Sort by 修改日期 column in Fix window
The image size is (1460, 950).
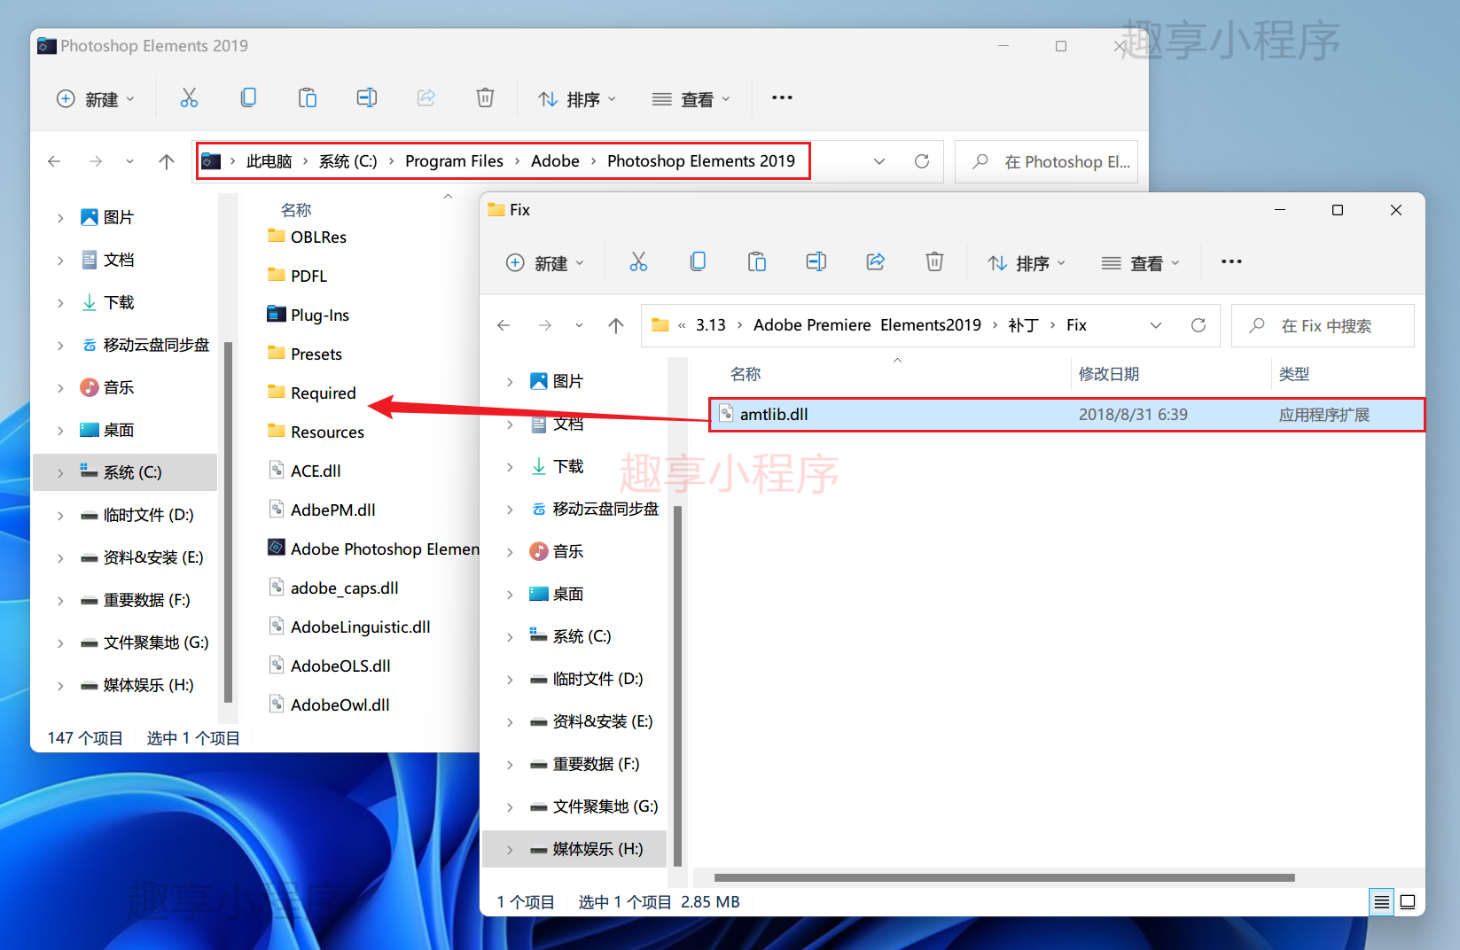(1108, 374)
